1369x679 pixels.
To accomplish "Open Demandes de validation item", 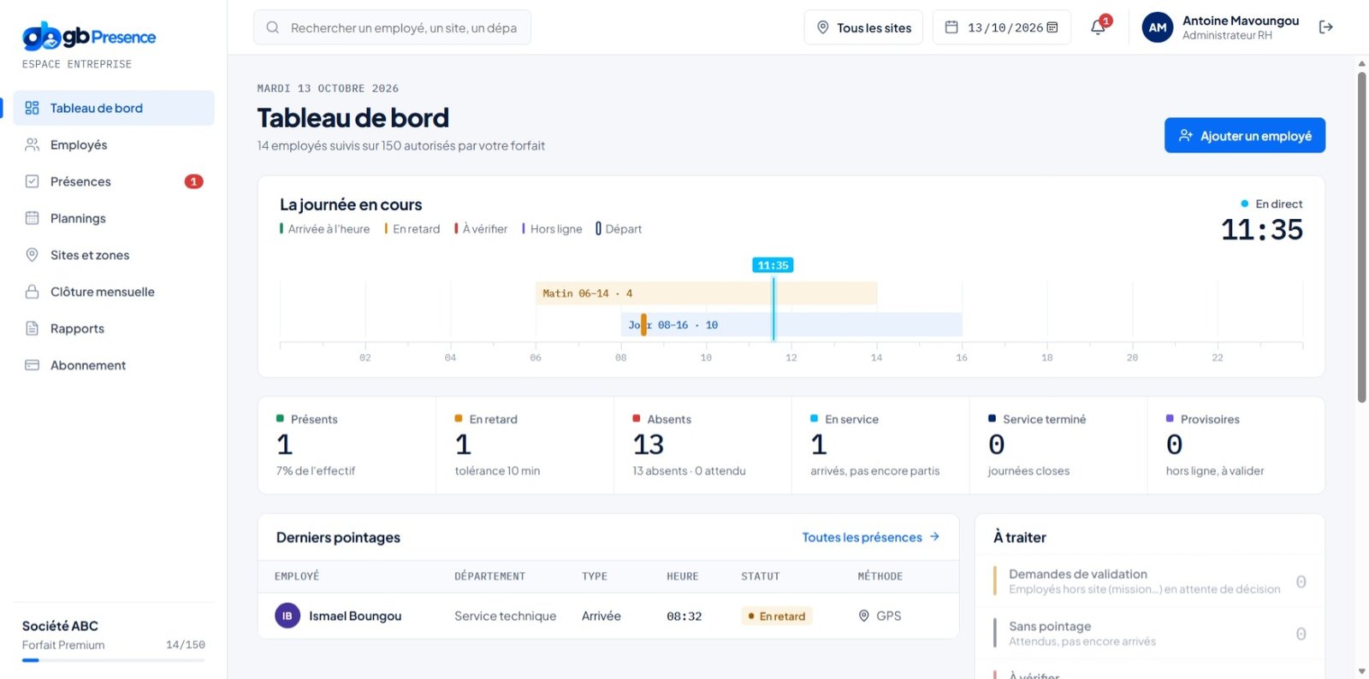I will [1150, 581].
